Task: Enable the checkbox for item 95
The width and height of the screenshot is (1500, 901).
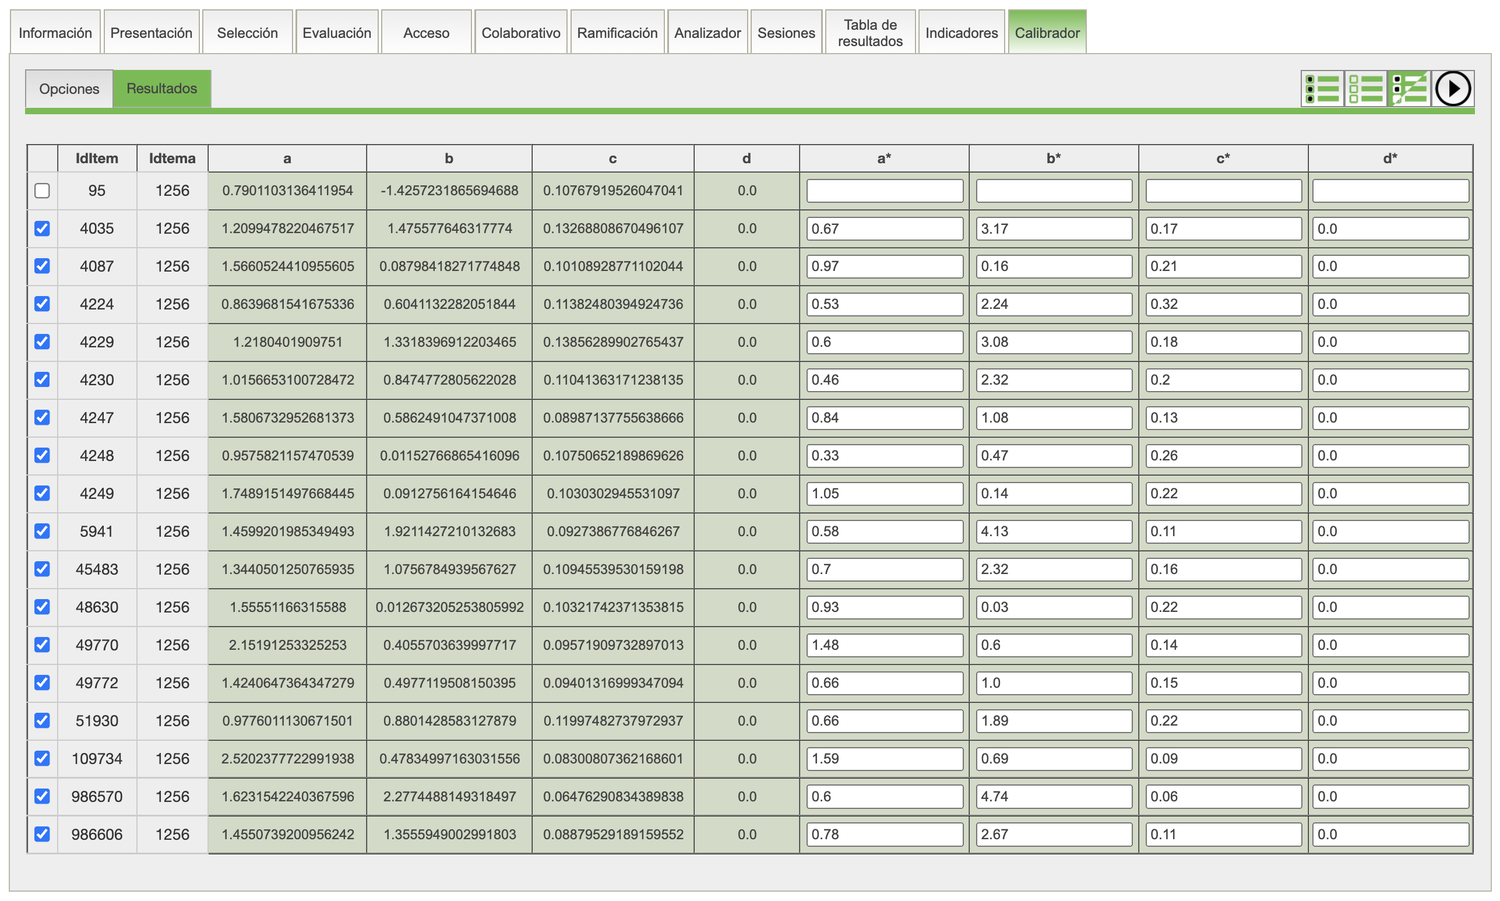Action: click(42, 191)
